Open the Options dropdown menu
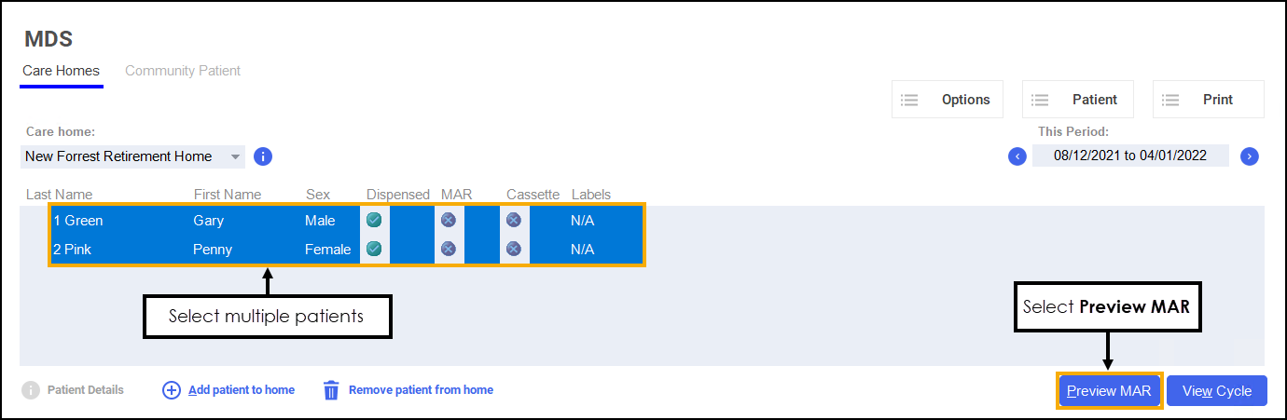Image resolution: width=1287 pixels, height=420 pixels. tap(948, 100)
